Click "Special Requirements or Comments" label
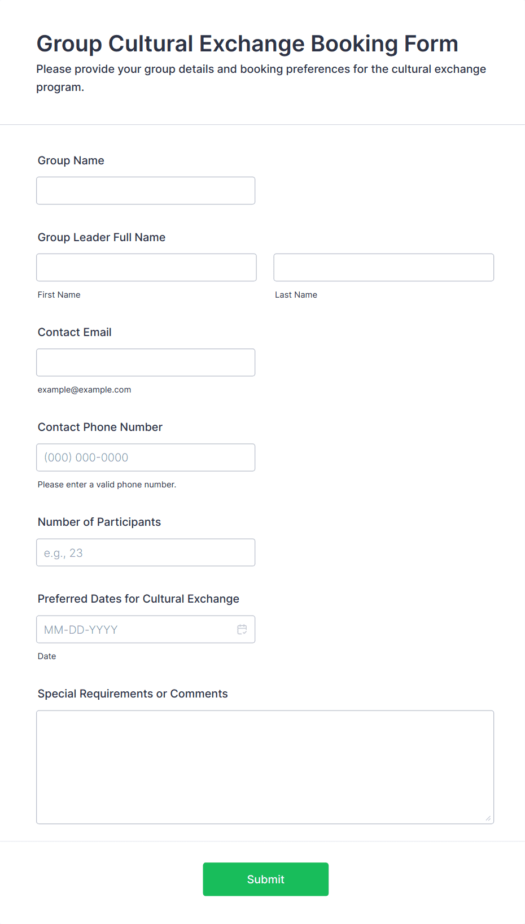This screenshot has height=924, width=525. click(133, 694)
